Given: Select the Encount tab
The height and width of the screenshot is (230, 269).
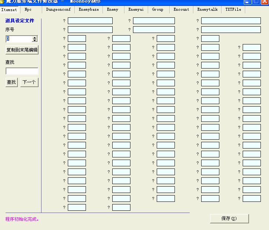Looking at the screenshot, I should [x=181, y=10].
